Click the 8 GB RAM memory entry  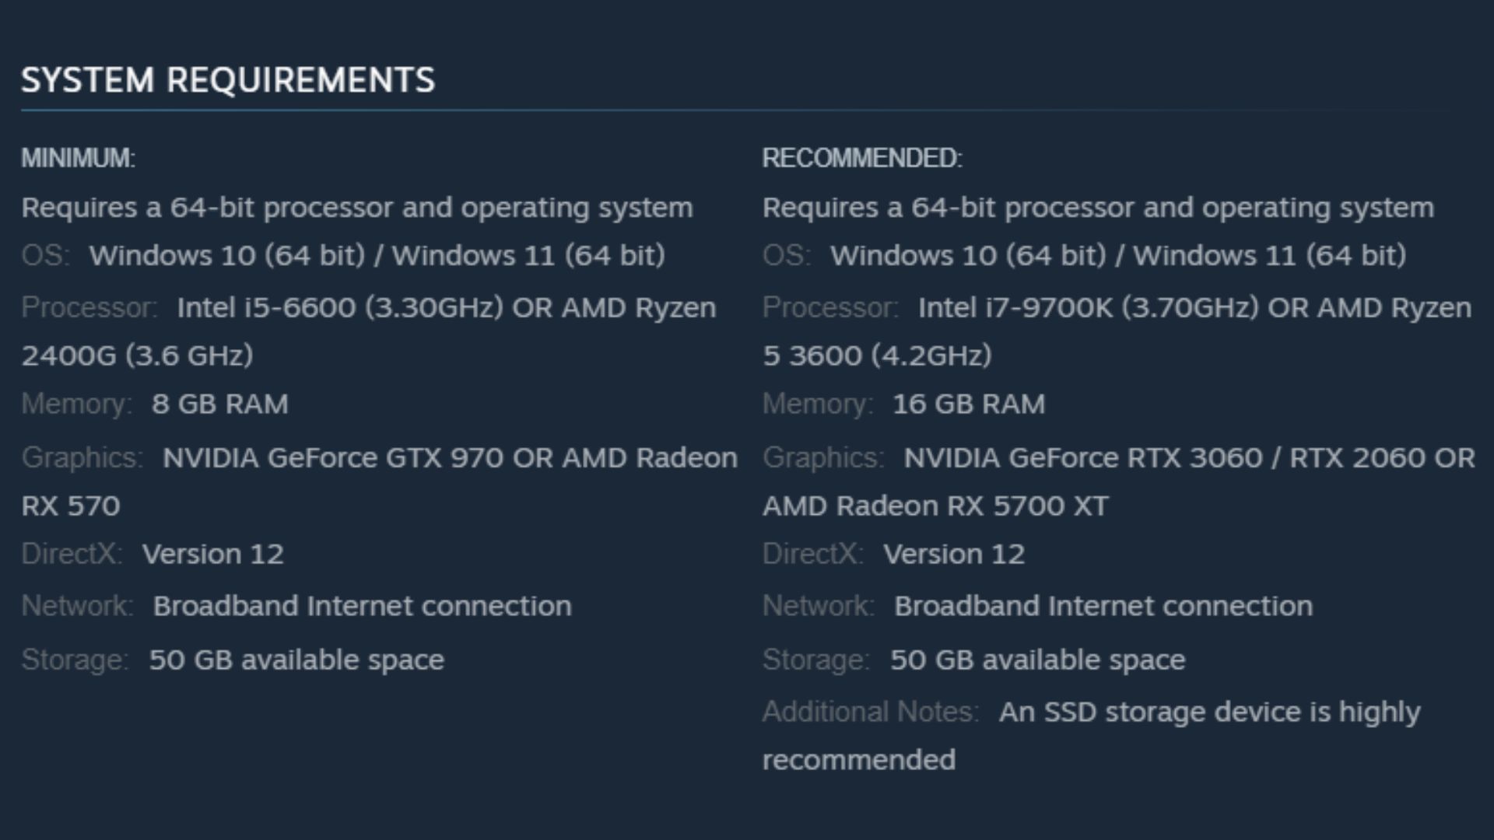tap(220, 404)
